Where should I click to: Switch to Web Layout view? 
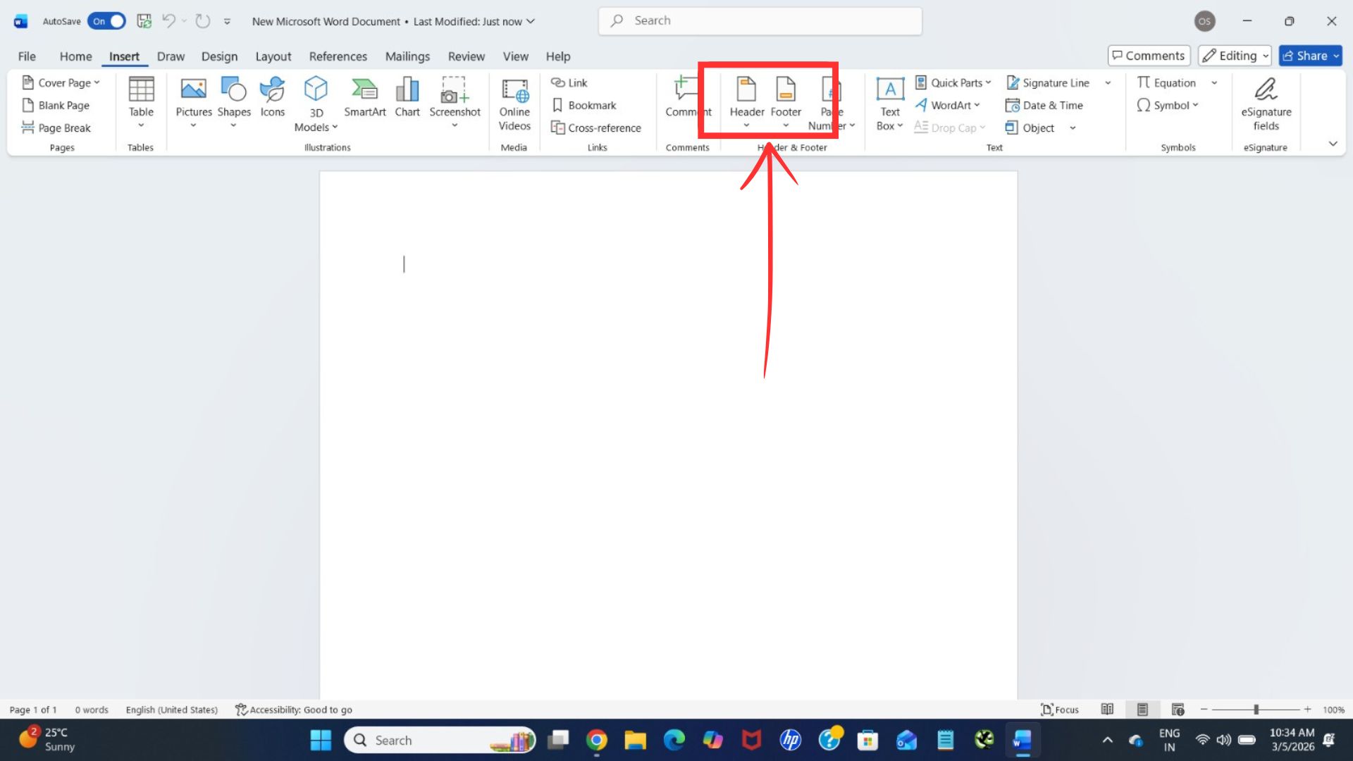point(1178,710)
